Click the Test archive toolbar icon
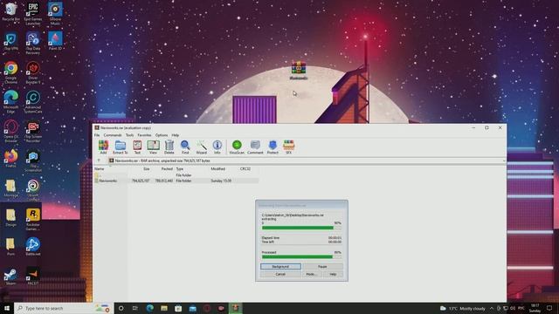The width and height of the screenshot is (559, 314). 137,147
